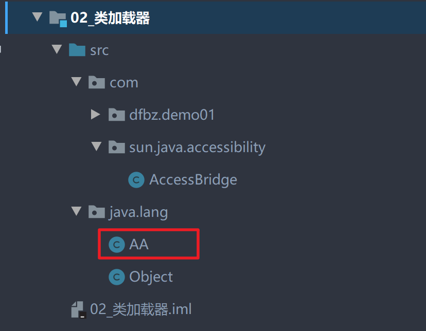Collapse the java.lang package
The width and height of the screenshot is (426, 331).
[x=76, y=212]
